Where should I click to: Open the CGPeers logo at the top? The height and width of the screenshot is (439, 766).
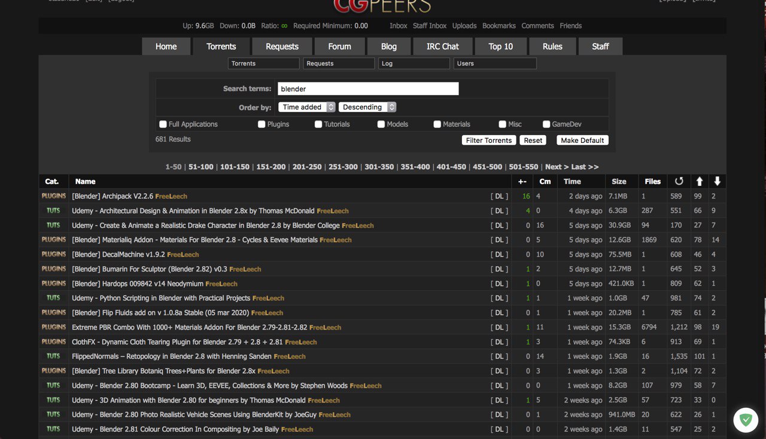tap(382, 6)
